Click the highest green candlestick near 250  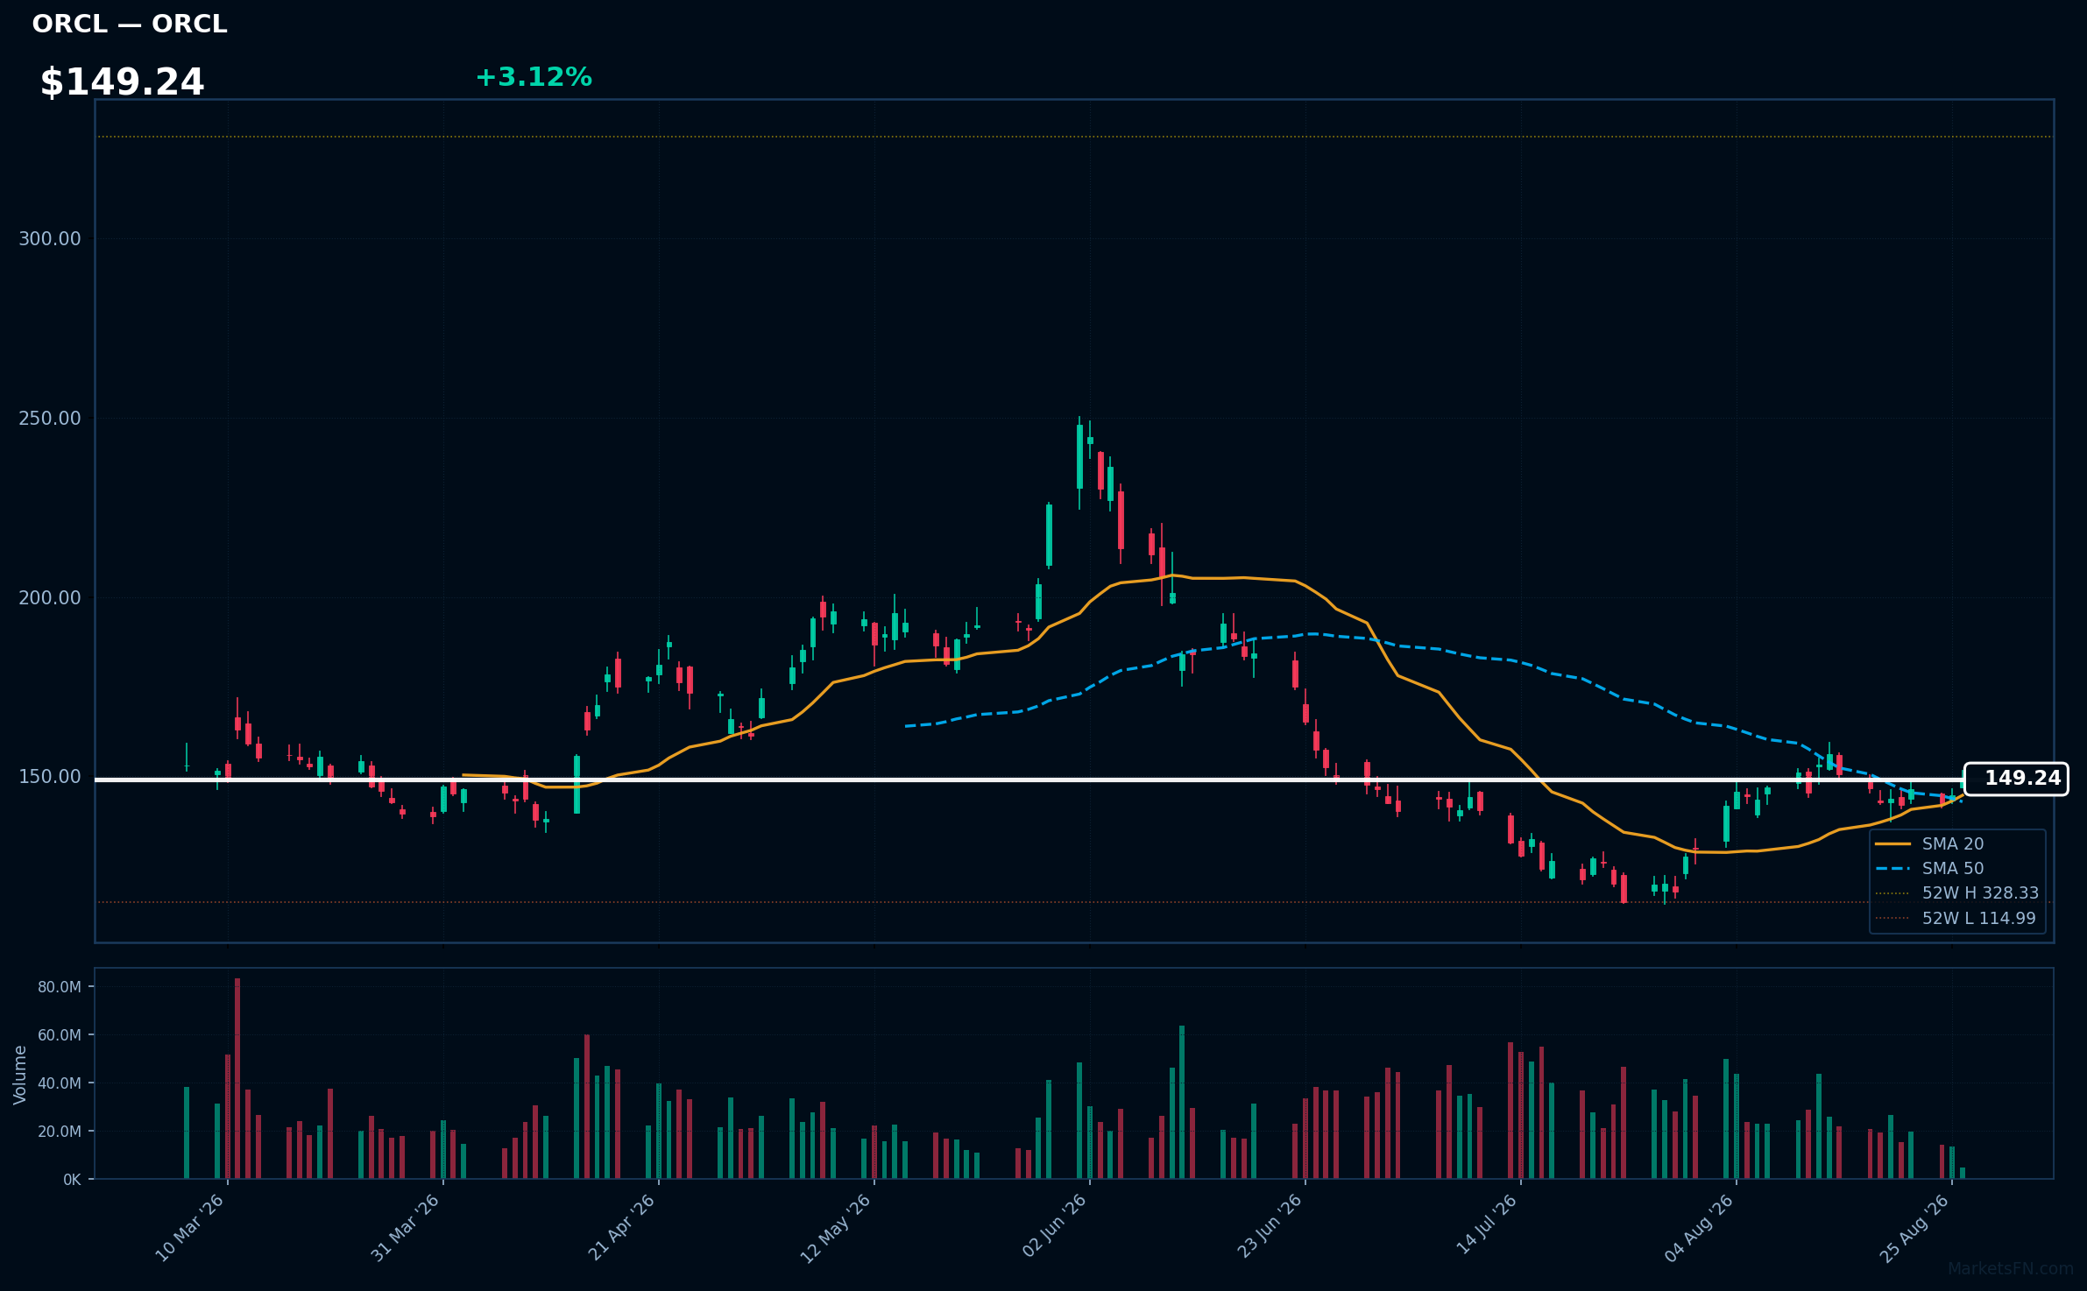(x=1079, y=456)
